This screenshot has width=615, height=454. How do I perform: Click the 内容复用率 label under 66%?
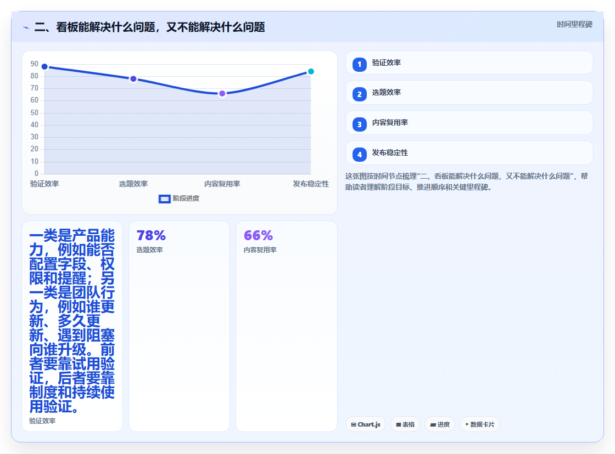(260, 250)
